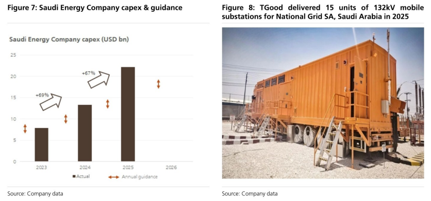Image resolution: width=431 pixels, height=201 pixels.
Task: Select the 2023 actual capex bar
Action: click(42, 144)
